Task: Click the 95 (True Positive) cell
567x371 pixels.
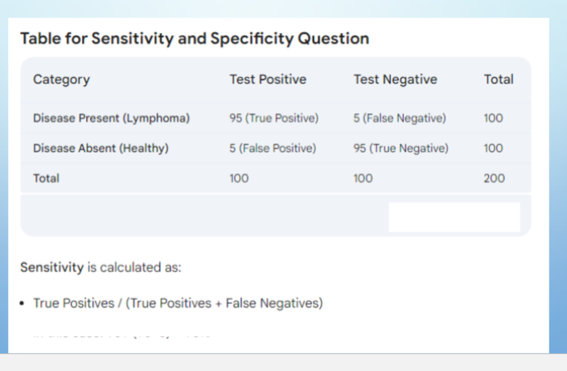Action: click(x=273, y=118)
